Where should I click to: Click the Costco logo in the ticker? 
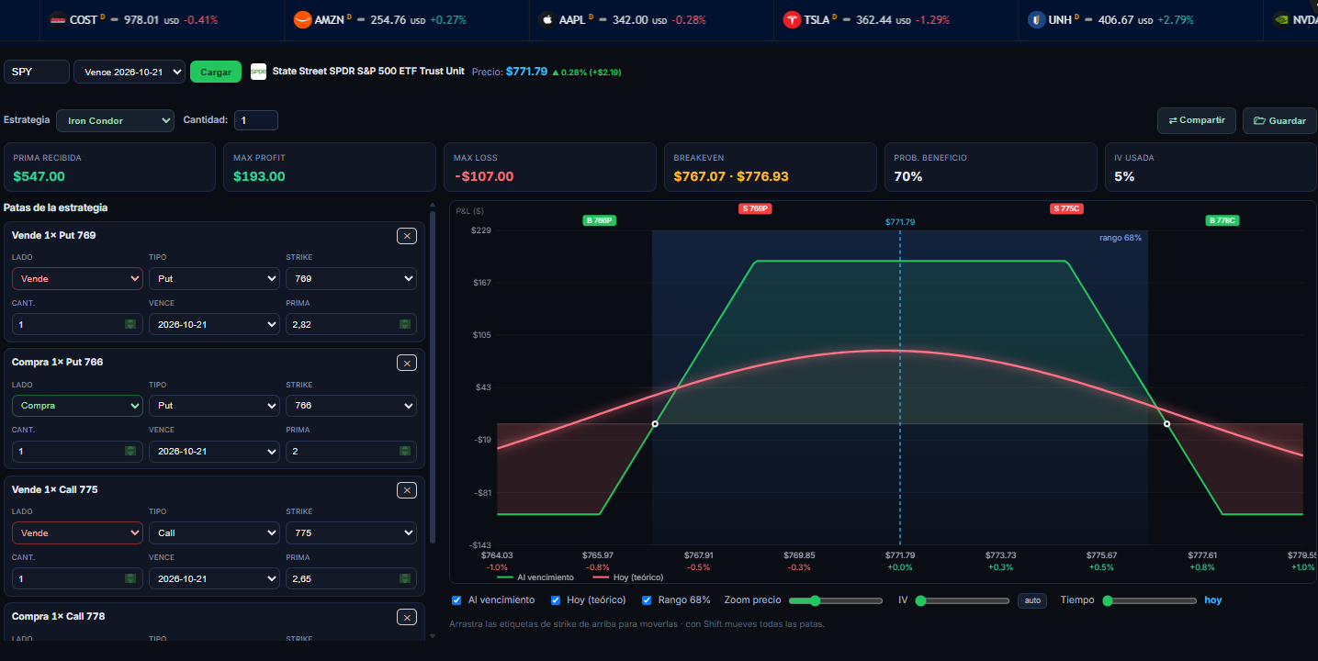(58, 19)
